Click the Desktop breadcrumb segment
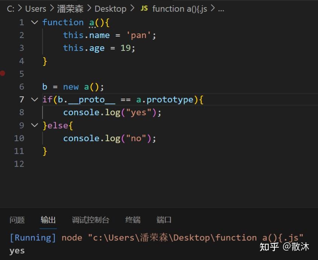Image resolution: width=318 pixels, height=260 pixels. (110, 9)
